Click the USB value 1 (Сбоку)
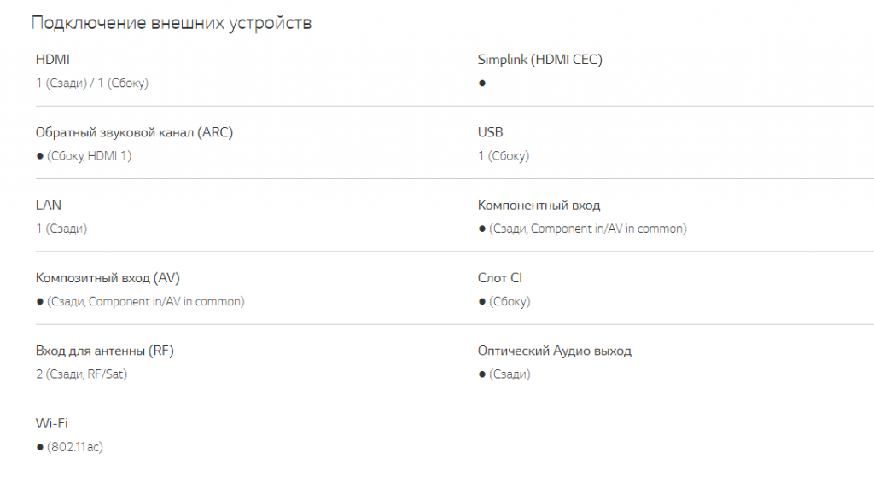The image size is (874, 499). pos(504,156)
